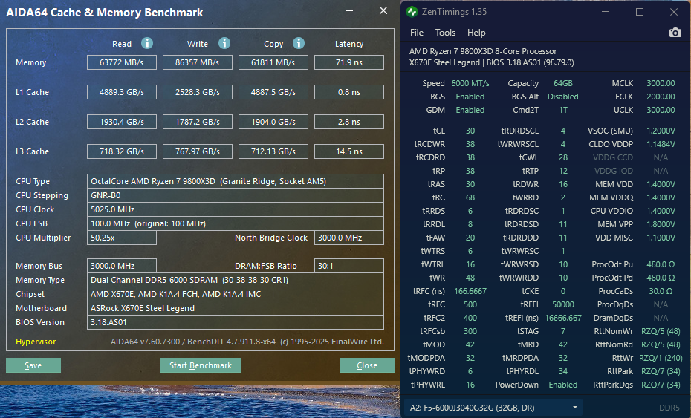Screen dimensions: 691x418
Task: Click the L2 Cache latency 2.8 ns
Action: click(349, 122)
